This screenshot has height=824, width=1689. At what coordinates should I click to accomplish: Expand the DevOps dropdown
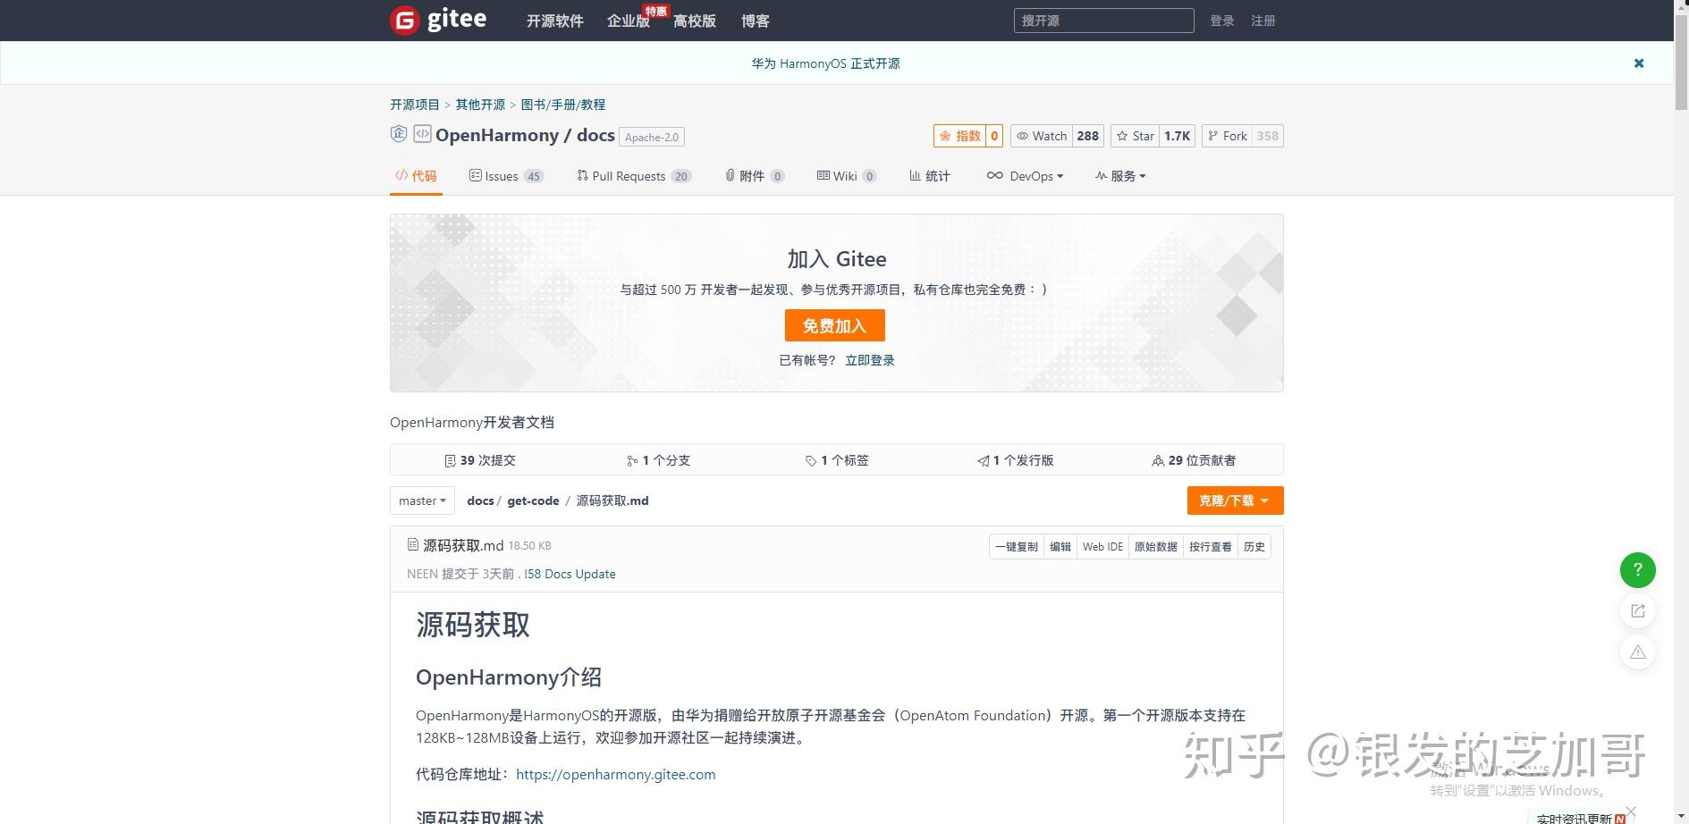pyautogui.click(x=1025, y=176)
